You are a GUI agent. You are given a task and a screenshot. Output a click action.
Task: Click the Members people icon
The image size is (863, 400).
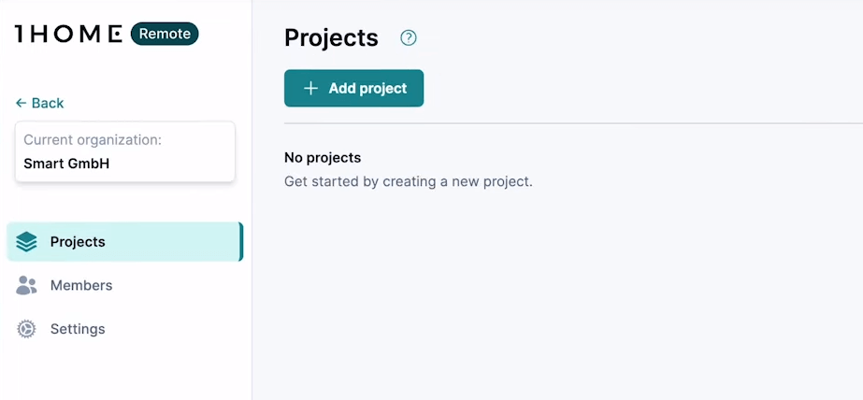26,286
